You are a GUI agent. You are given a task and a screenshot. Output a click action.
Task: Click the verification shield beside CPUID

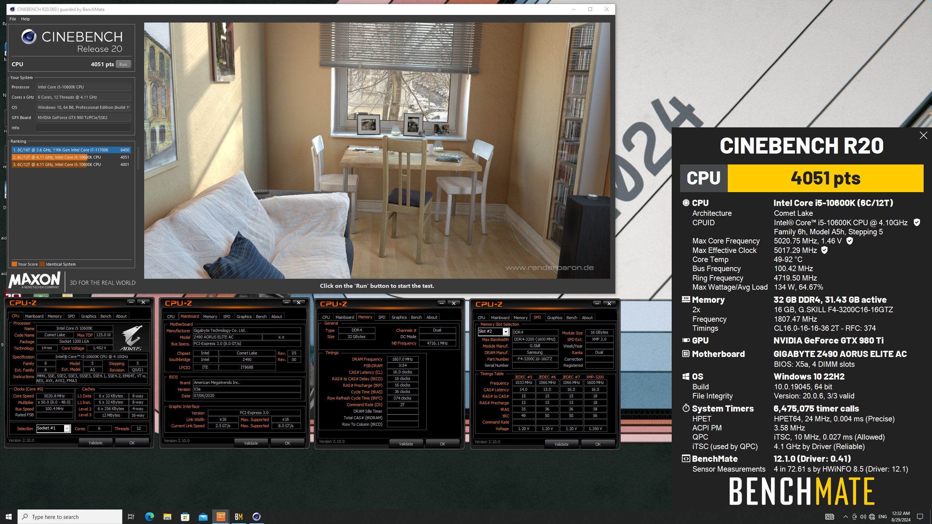coord(917,222)
